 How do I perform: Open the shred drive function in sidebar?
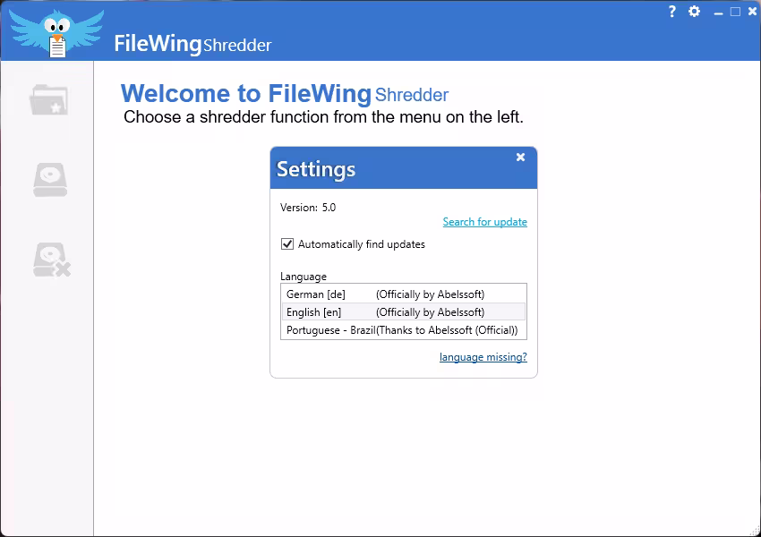(50, 180)
